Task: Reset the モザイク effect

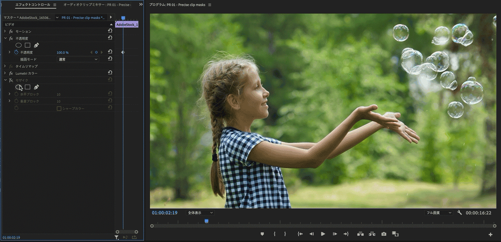Action: tap(110, 80)
